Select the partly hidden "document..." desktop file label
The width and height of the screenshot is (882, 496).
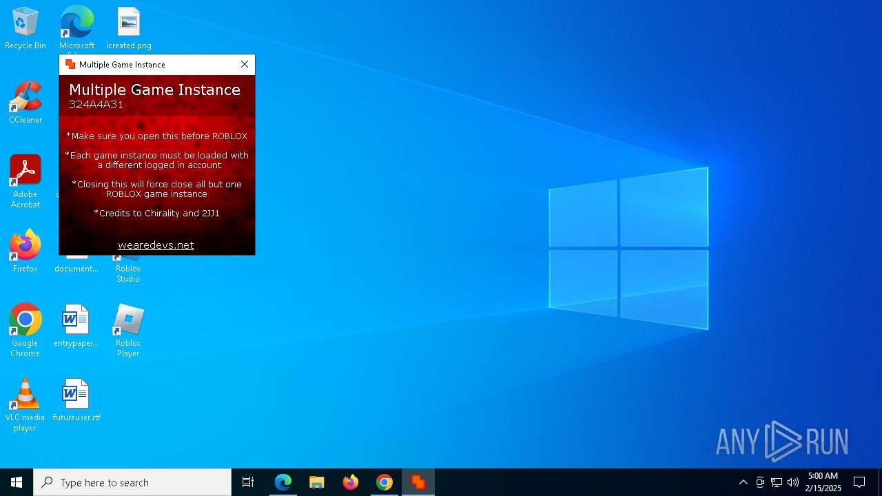tap(76, 269)
